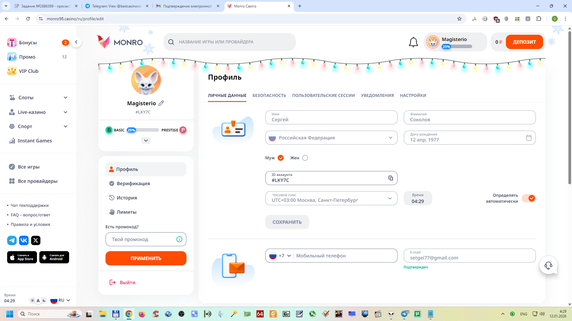
Task: Click the BASIC to PRESTIGE progress bar
Action: pyautogui.click(x=143, y=130)
